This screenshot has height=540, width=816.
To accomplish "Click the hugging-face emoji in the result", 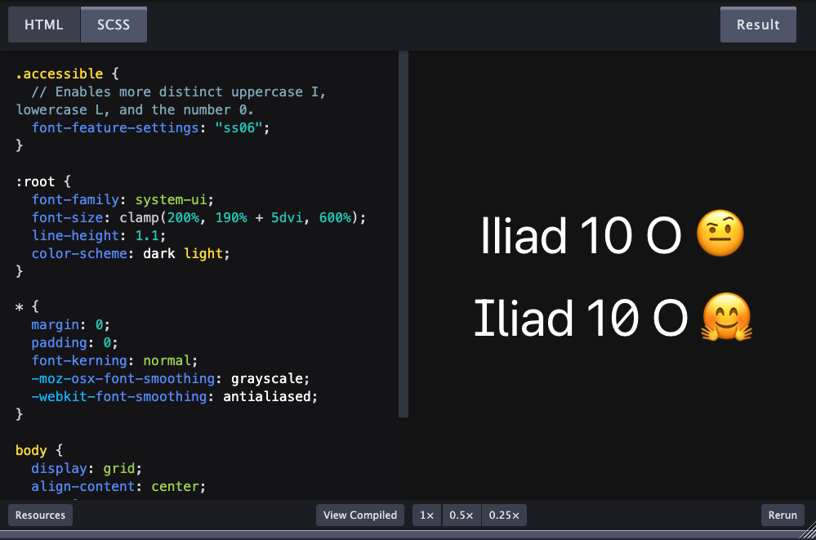I will click(726, 317).
